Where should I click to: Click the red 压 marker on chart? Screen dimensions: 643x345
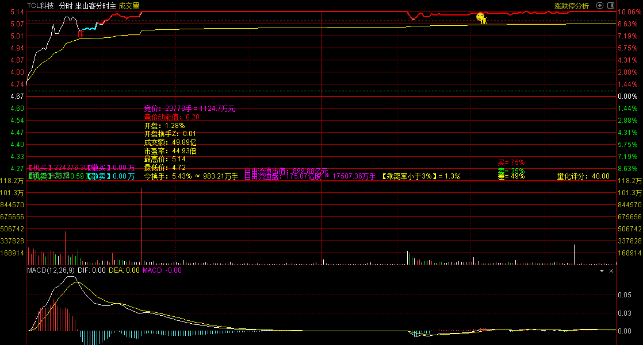coord(81,35)
